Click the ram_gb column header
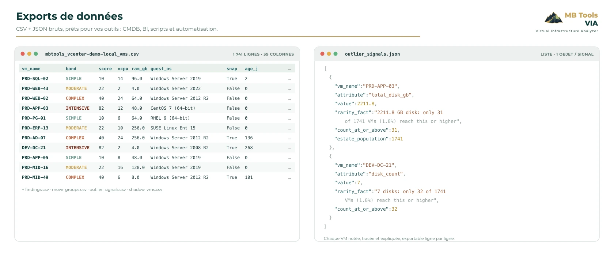Screen dimensions: 614x256 pos(140,69)
